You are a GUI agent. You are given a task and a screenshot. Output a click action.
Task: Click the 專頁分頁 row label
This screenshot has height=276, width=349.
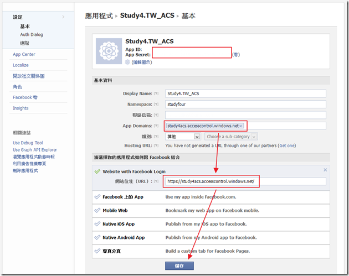tap(111, 251)
